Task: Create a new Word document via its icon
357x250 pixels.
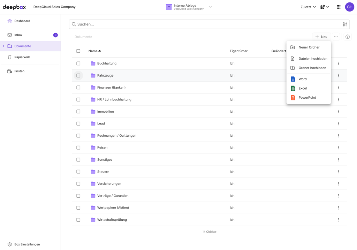Action: click(293, 79)
